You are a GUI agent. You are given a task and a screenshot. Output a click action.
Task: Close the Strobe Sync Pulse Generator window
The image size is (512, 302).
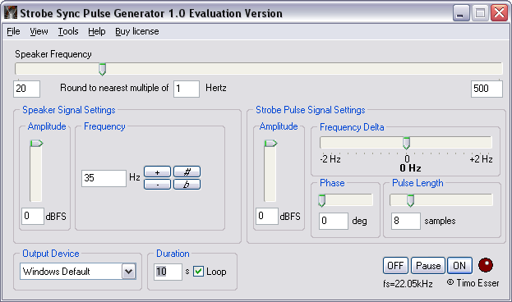pos(500,13)
